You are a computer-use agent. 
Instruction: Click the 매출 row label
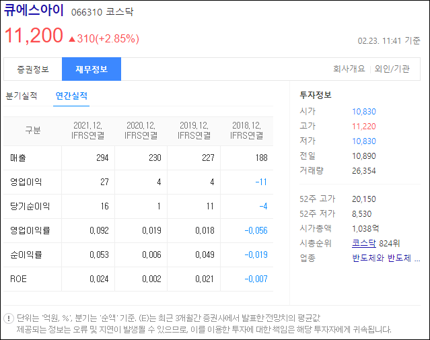click(x=17, y=158)
